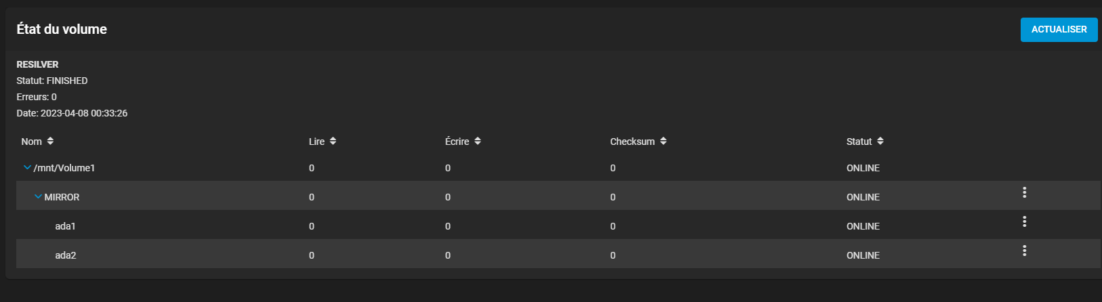The image size is (1102, 302).
Task: Open the three-dot menu for ada2
Action: point(1024,251)
